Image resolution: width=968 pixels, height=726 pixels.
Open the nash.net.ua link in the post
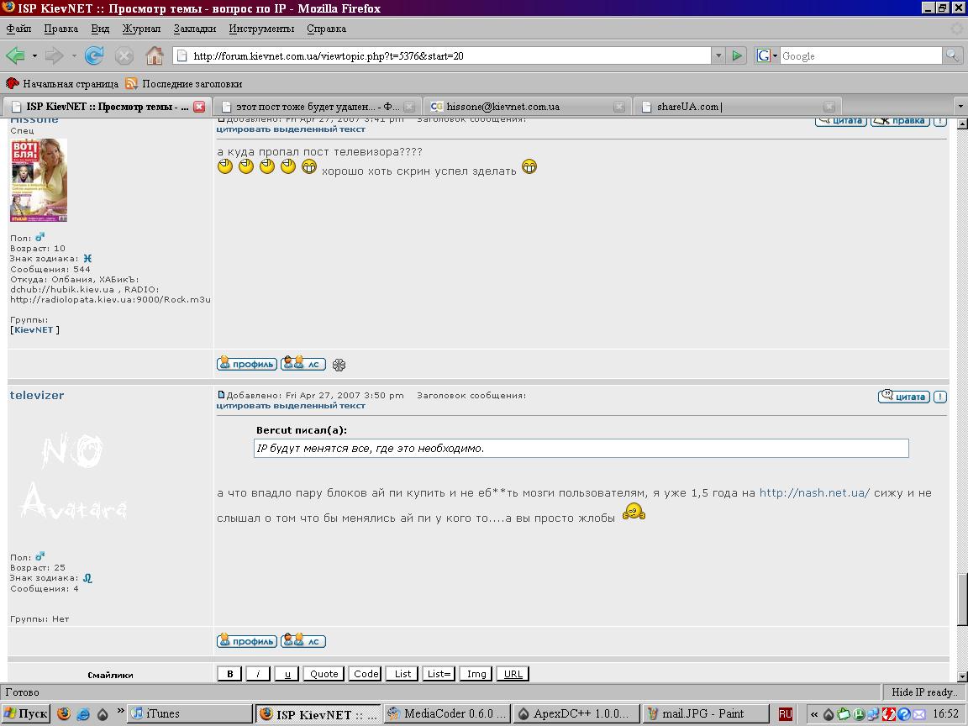point(814,493)
